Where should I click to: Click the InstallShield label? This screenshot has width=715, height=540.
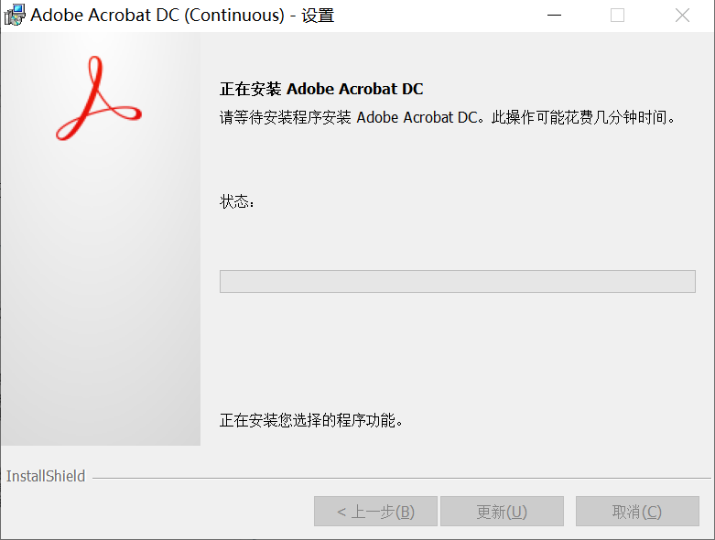coord(46,476)
